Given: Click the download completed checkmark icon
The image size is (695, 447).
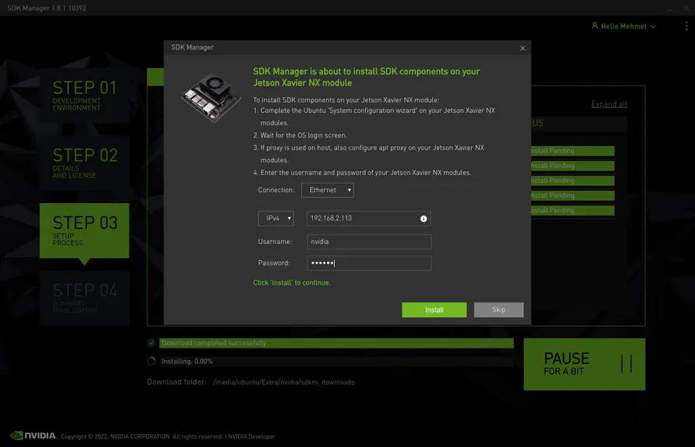Looking at the screenshot, I should tap(151, 343).
